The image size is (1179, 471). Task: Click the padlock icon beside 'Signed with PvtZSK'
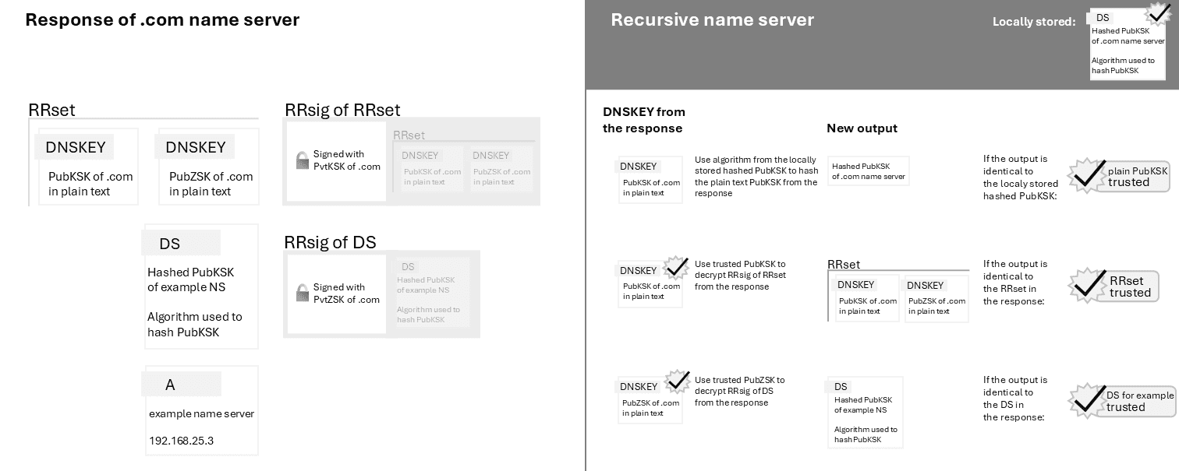click(302, 293)
